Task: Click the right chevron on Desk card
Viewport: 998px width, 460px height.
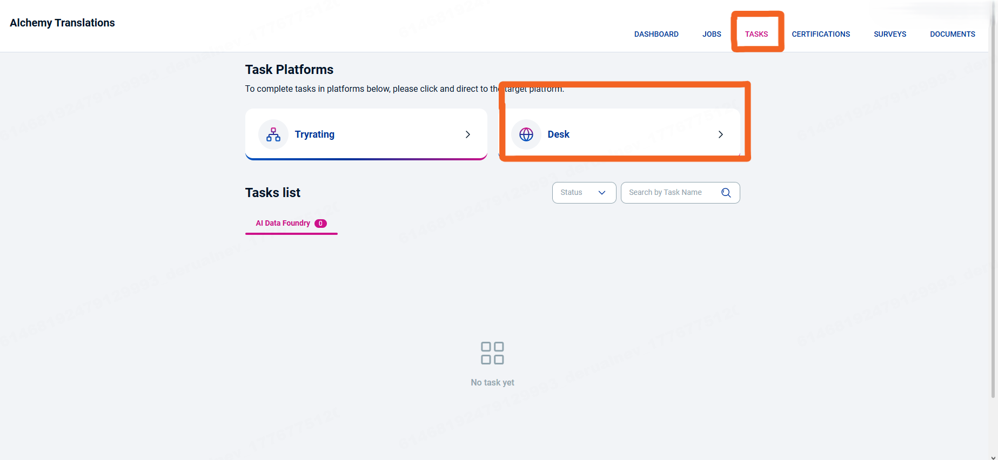Action: 720,134
